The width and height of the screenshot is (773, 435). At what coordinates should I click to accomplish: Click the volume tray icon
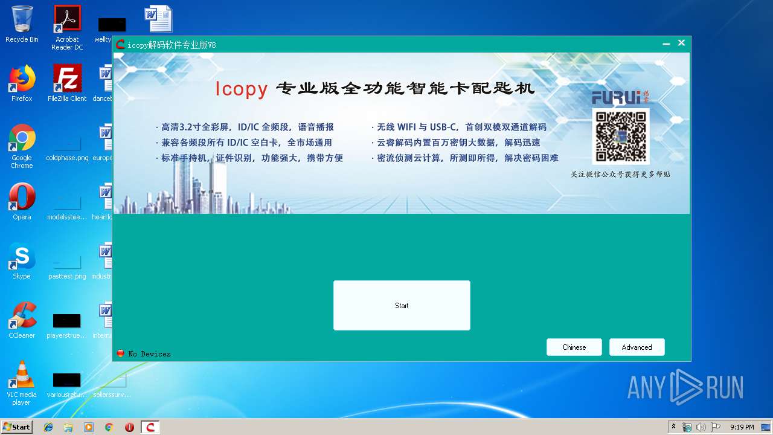pos(701,427)
